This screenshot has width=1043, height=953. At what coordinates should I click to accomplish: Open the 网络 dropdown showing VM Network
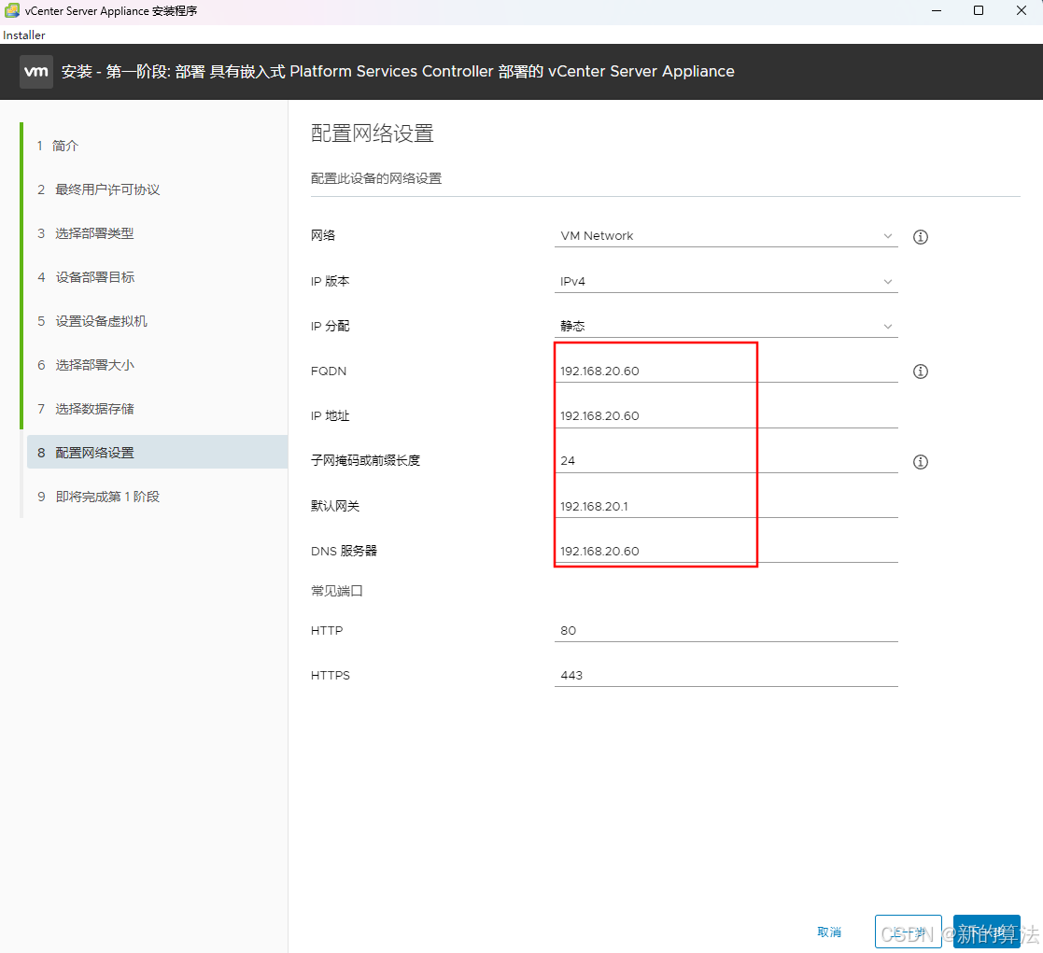pyautogui.click(x=726, y=236)
